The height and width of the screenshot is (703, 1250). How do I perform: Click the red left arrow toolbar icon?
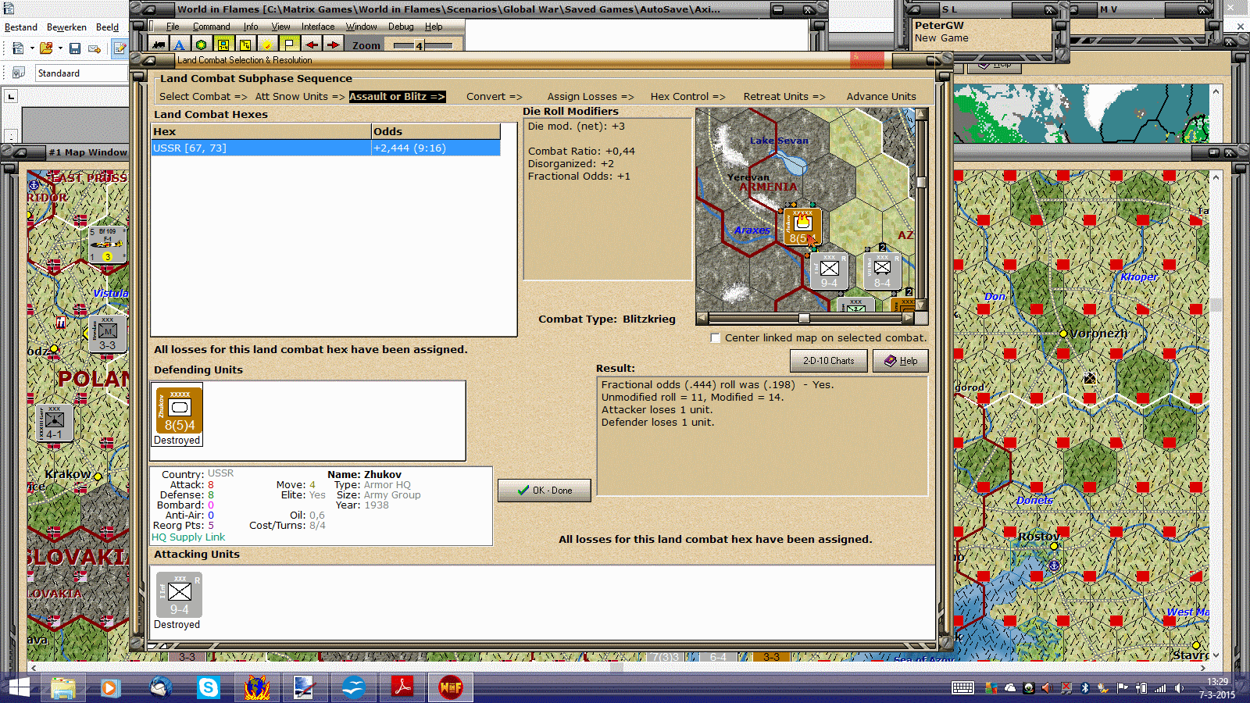click(311, 45)
